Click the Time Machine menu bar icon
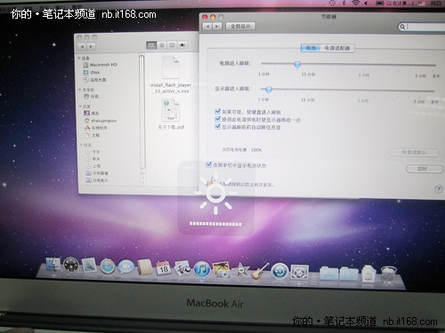The height and width of the screenshot is (333, 445). 332,3
